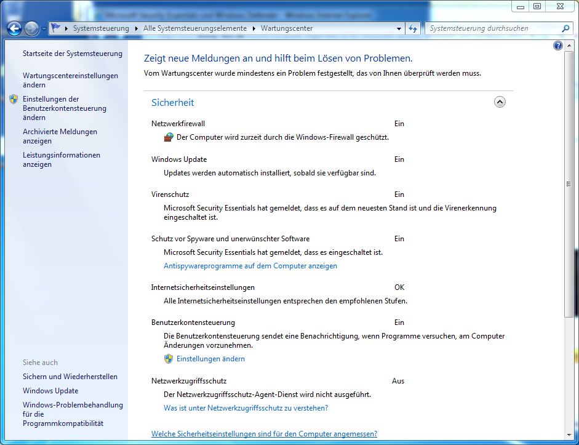Viewport: 579px width, 445px height.
Task: Click the forward navigation arrow button
Action: pyautogui.click(x=32, y=28)
